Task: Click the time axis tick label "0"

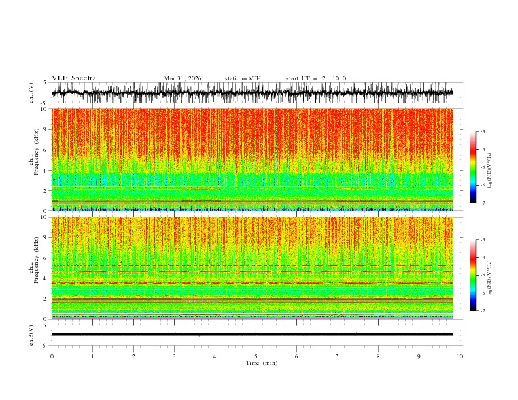Action: click(x=52, y=356)
